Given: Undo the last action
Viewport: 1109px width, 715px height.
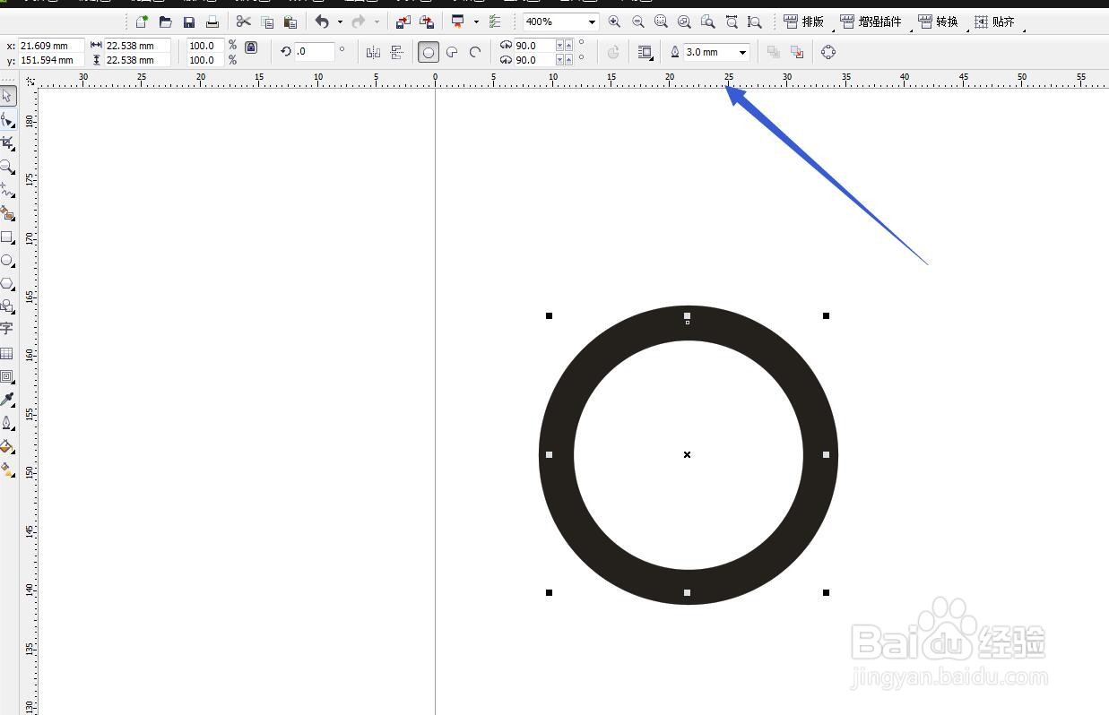Looking at the screenshot, I should coord(322,22).
